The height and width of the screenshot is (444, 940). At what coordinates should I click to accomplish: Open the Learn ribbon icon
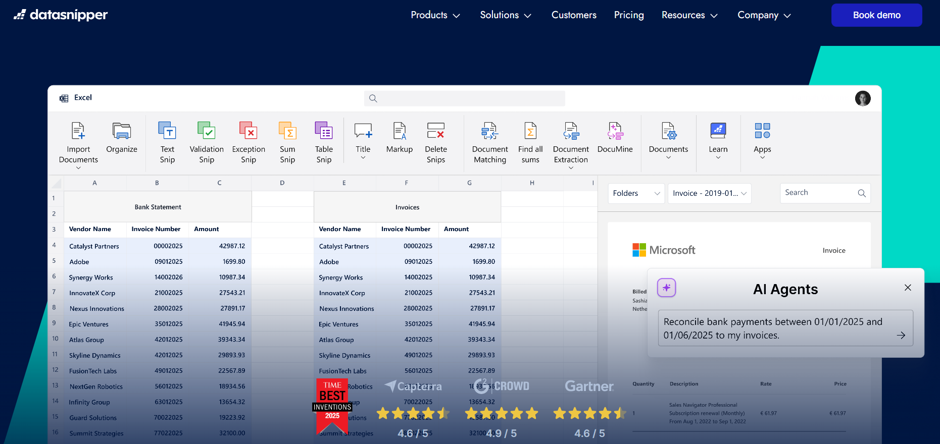click(x=718, y=131)
